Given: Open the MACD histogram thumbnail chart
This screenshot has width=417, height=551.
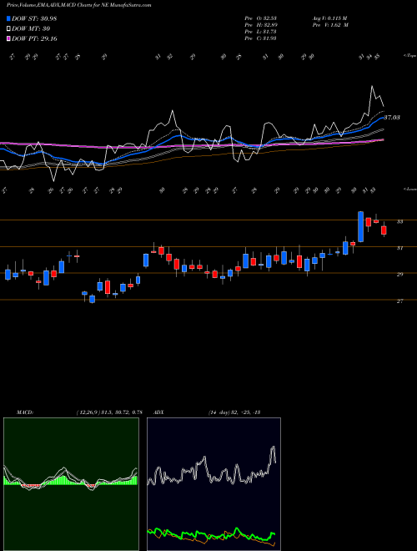Looking at the screenshot, I should tap(71, 484).
